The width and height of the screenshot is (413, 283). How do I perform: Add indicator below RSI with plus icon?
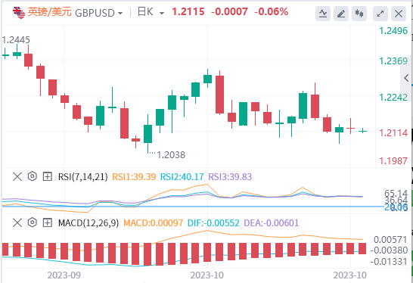click(47, 176)
